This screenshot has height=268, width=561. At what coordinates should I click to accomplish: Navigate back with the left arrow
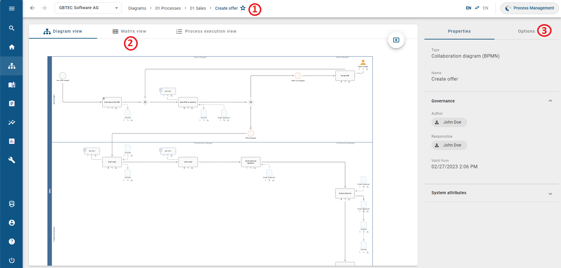33,8
